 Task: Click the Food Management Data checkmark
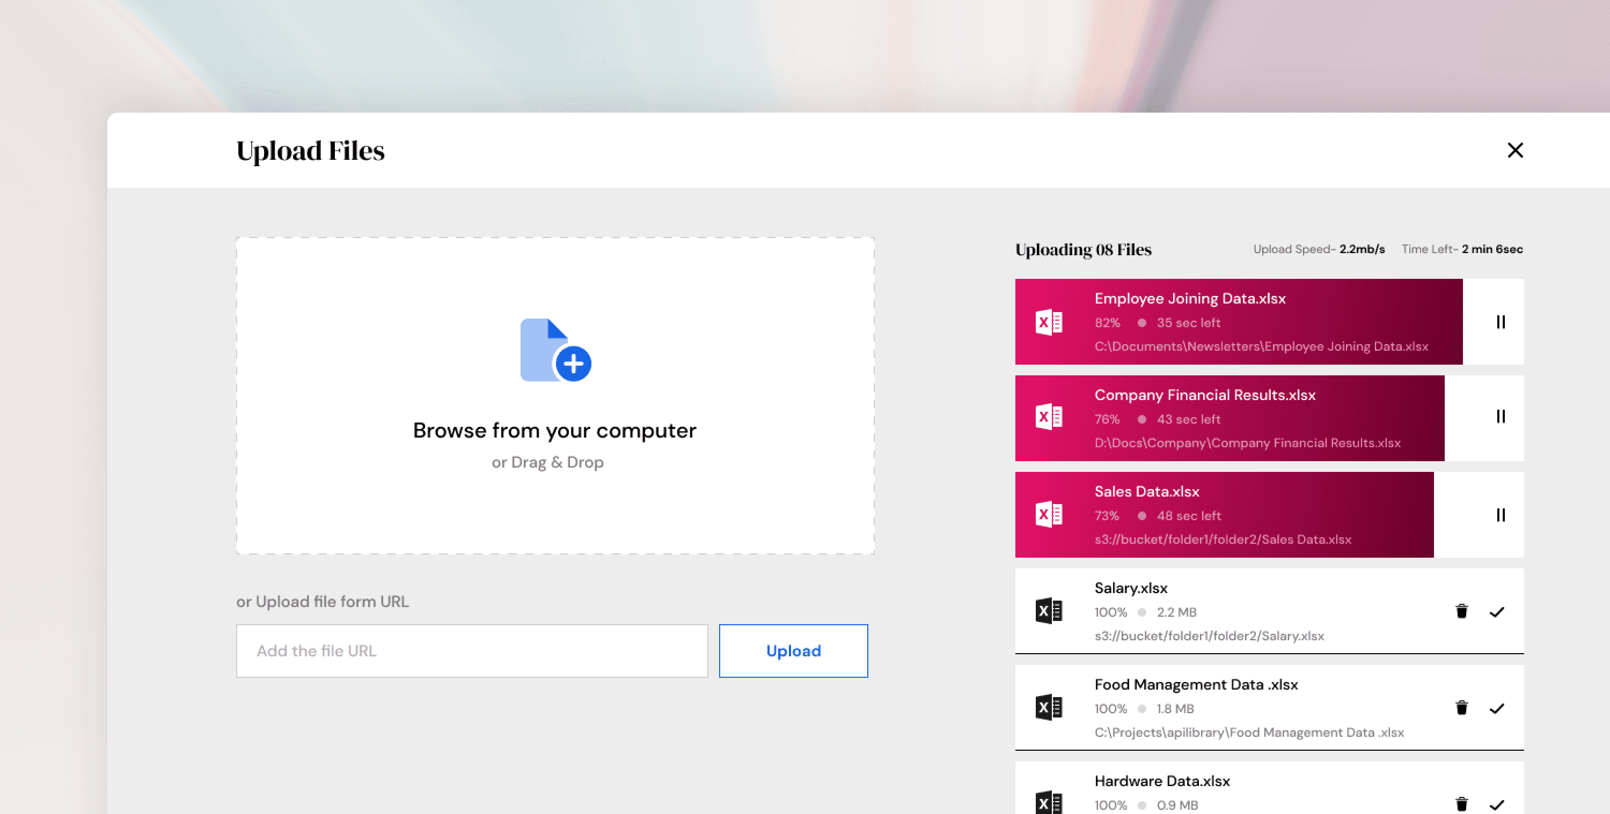(x=1496, y=708)
